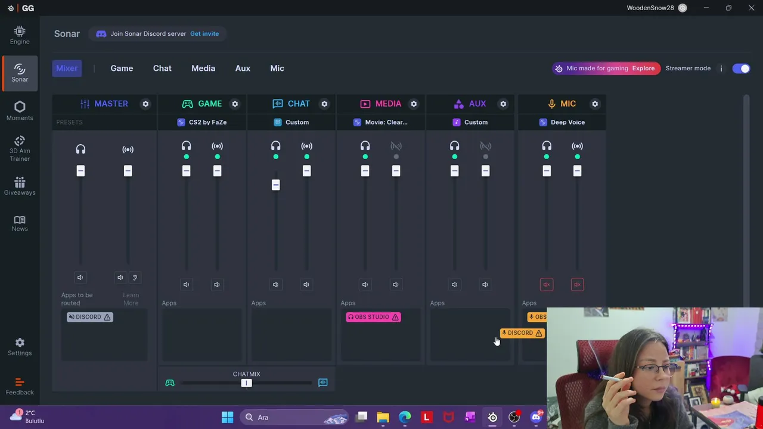Switch to the Mic tab

point(277,69)
